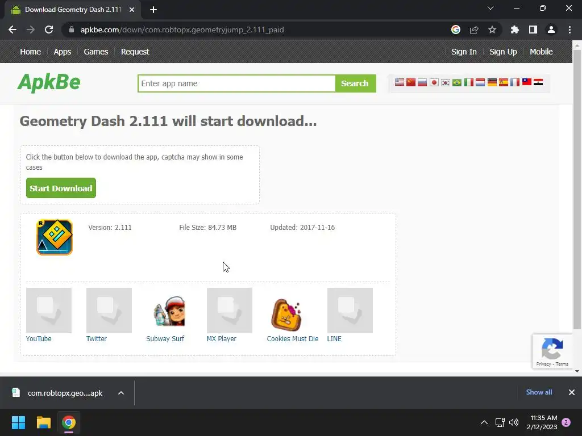The height and width of the screenshot is (436, 582).
Task: Open the Subway Surf app thumbnail
Action: tap(169, 311)
